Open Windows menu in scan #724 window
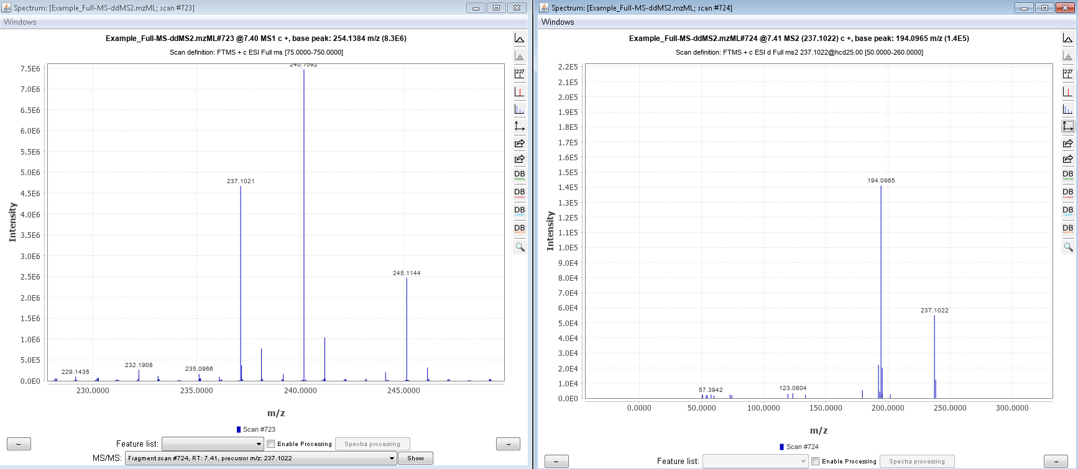The width and height of the screenshot is (1078, 469). click(x=558, y=22)
